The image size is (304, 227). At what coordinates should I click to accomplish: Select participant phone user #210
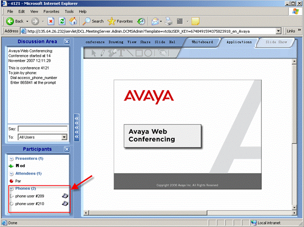click(30, 203)
